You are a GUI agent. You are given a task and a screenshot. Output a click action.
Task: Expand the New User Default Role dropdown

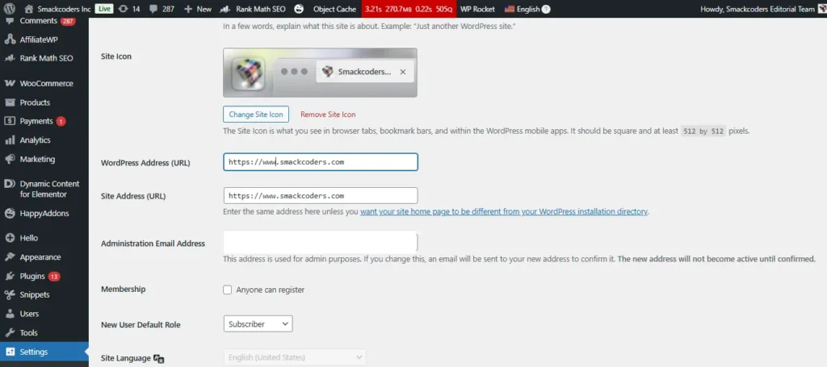coord(258,323)
